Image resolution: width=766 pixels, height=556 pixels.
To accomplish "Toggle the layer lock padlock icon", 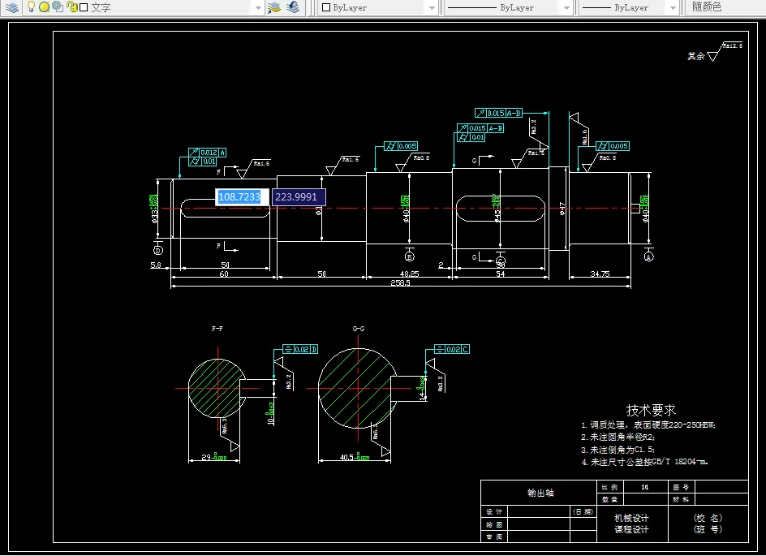I will tap(71, 6).
